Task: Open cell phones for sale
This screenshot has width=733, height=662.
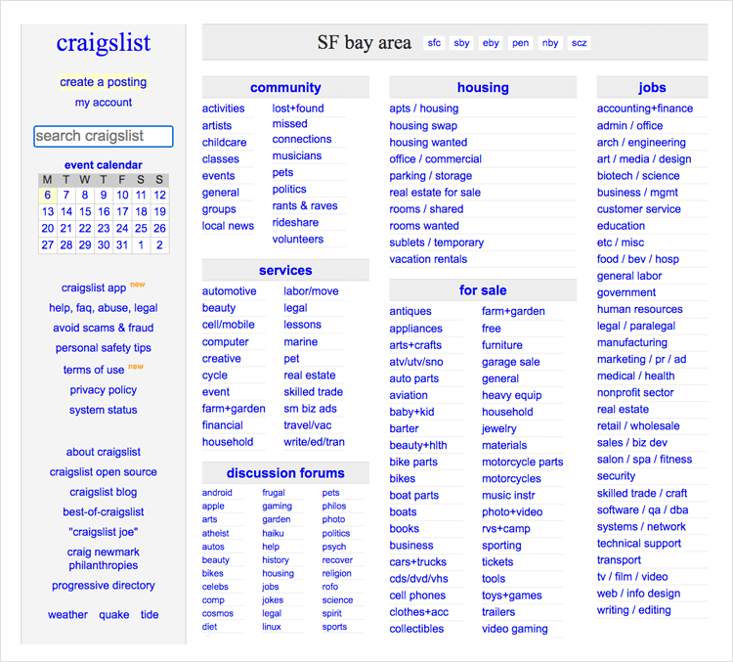Action: tap(417, 596)
